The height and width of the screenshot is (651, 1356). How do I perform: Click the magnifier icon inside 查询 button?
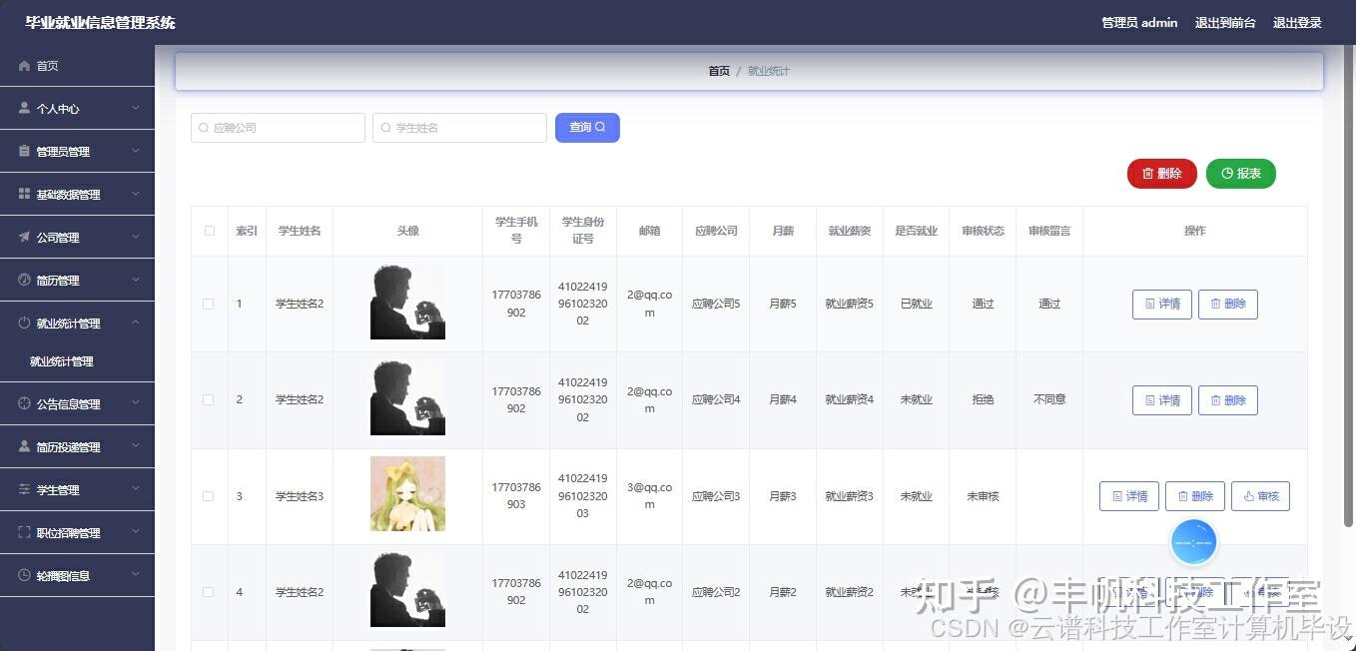pos(600,127)
